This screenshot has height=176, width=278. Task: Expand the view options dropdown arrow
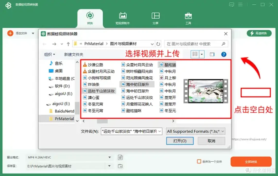[202, 54]
